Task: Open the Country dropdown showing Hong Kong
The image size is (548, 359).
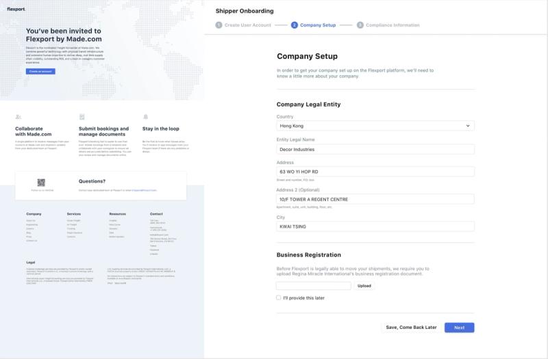Action: pos(375,126)
